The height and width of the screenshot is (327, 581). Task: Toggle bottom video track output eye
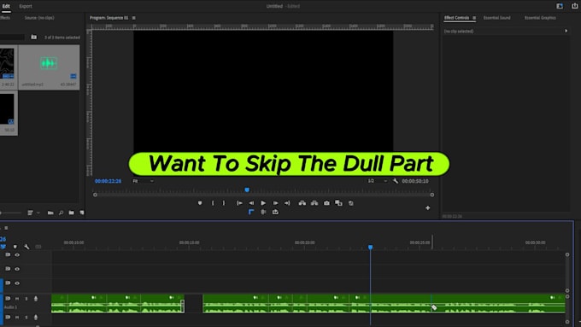17,283
